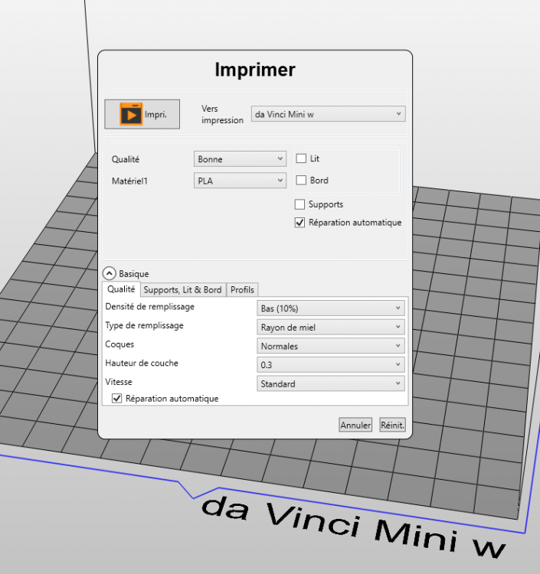Open the Coques dropdown showing Normales
Image resolution: width=540 pixels, height=574 pixels.
[x=331, y=346]
